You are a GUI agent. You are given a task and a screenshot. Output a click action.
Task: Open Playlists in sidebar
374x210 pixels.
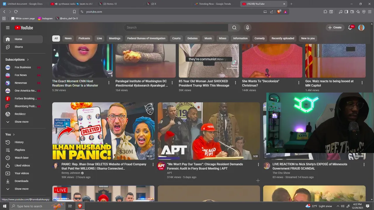[23, 150]
